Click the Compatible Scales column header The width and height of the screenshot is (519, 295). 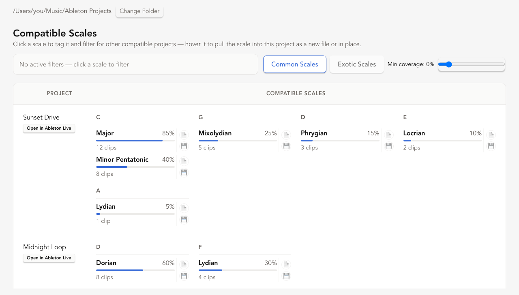[x=296, y=93]
